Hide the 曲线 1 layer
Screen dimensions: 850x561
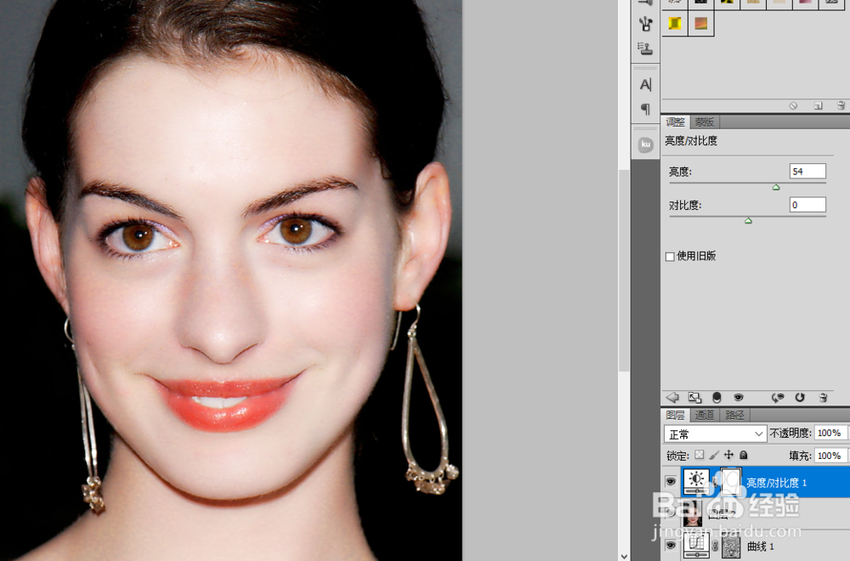click(x=671, y=546)
